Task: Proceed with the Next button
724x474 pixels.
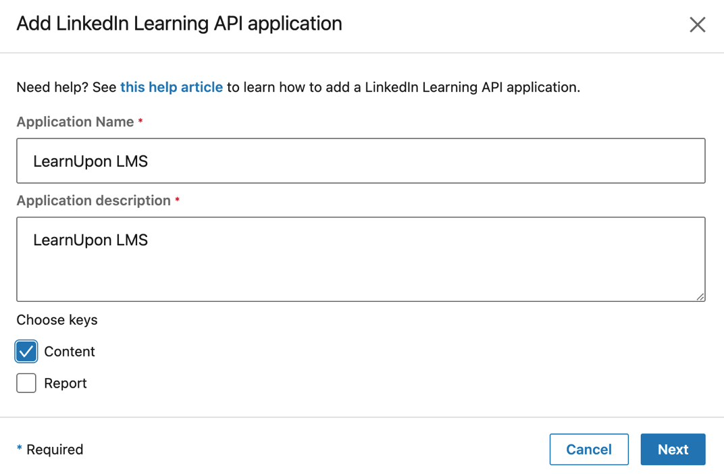Action: (x=673, y=449)
